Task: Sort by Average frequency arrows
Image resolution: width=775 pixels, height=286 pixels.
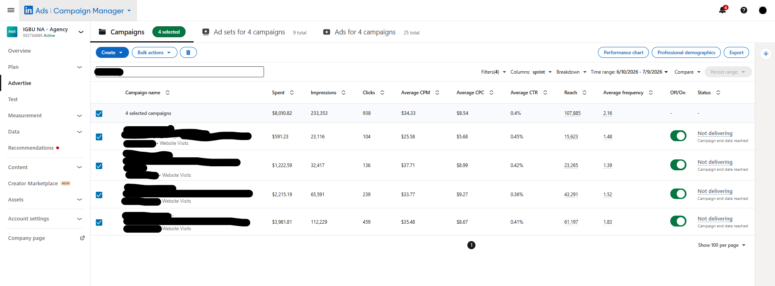Action: [651, 93]
